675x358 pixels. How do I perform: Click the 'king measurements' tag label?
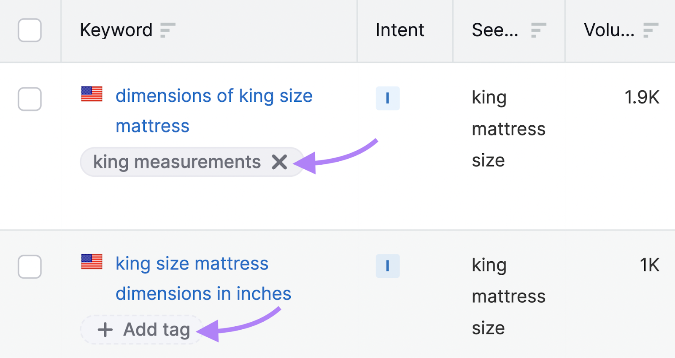(177, 162)
